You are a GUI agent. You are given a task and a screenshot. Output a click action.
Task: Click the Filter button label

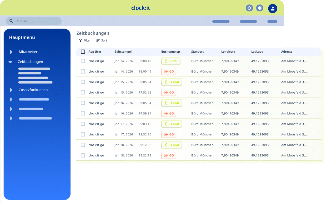(x=87, y=40)
